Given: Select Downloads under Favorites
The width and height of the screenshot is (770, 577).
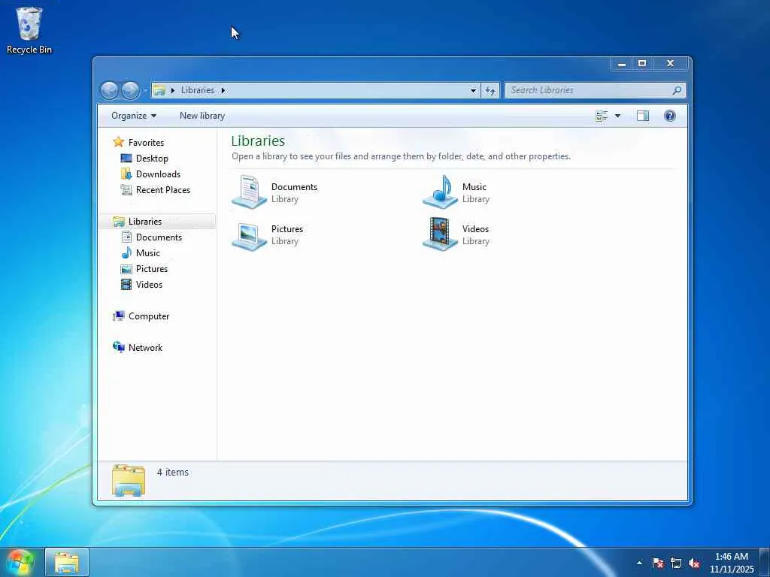Looking at the screenshot, I should [x=158, y=174].
